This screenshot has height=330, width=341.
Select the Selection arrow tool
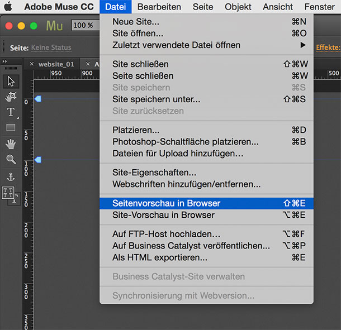point(11,82)
